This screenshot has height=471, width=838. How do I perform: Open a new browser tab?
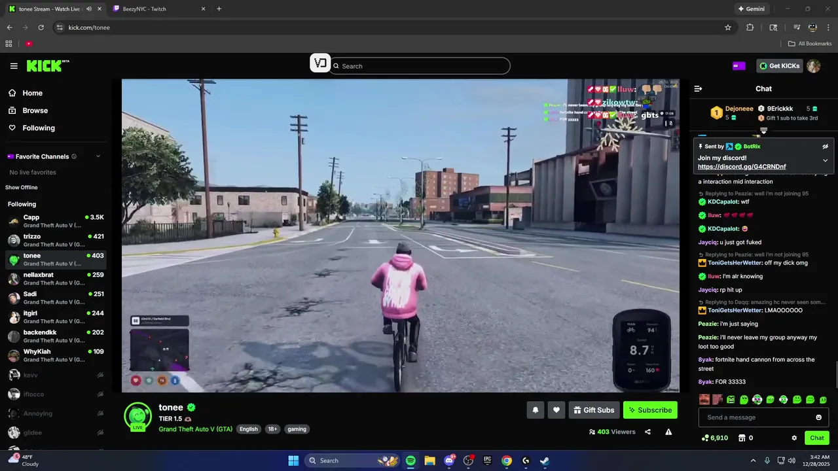coord(219,9)
